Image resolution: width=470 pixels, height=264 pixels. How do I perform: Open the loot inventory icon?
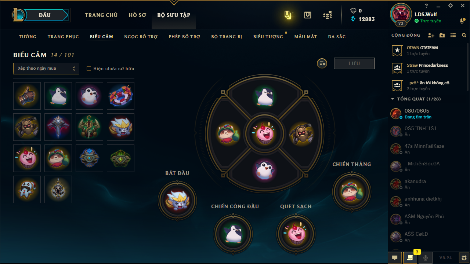308,15
